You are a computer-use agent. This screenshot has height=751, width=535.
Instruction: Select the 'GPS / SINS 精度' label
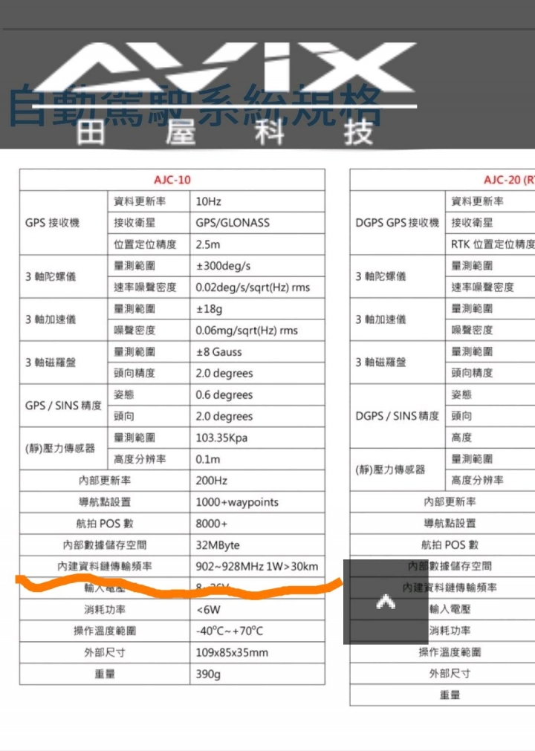(63, 406)
